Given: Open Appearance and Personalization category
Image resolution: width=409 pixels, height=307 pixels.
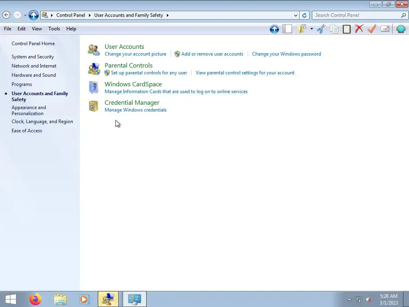Looking at the screenshot, I should pyautogui.click(x=29, y=110).
